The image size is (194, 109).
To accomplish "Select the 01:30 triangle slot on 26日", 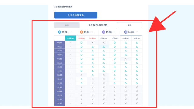I will pos(137,67).
